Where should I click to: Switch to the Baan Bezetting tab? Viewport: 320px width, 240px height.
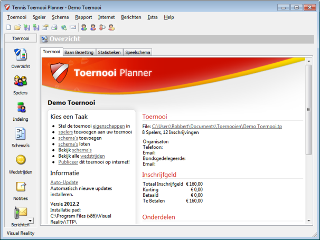click(x=79, y=52)
